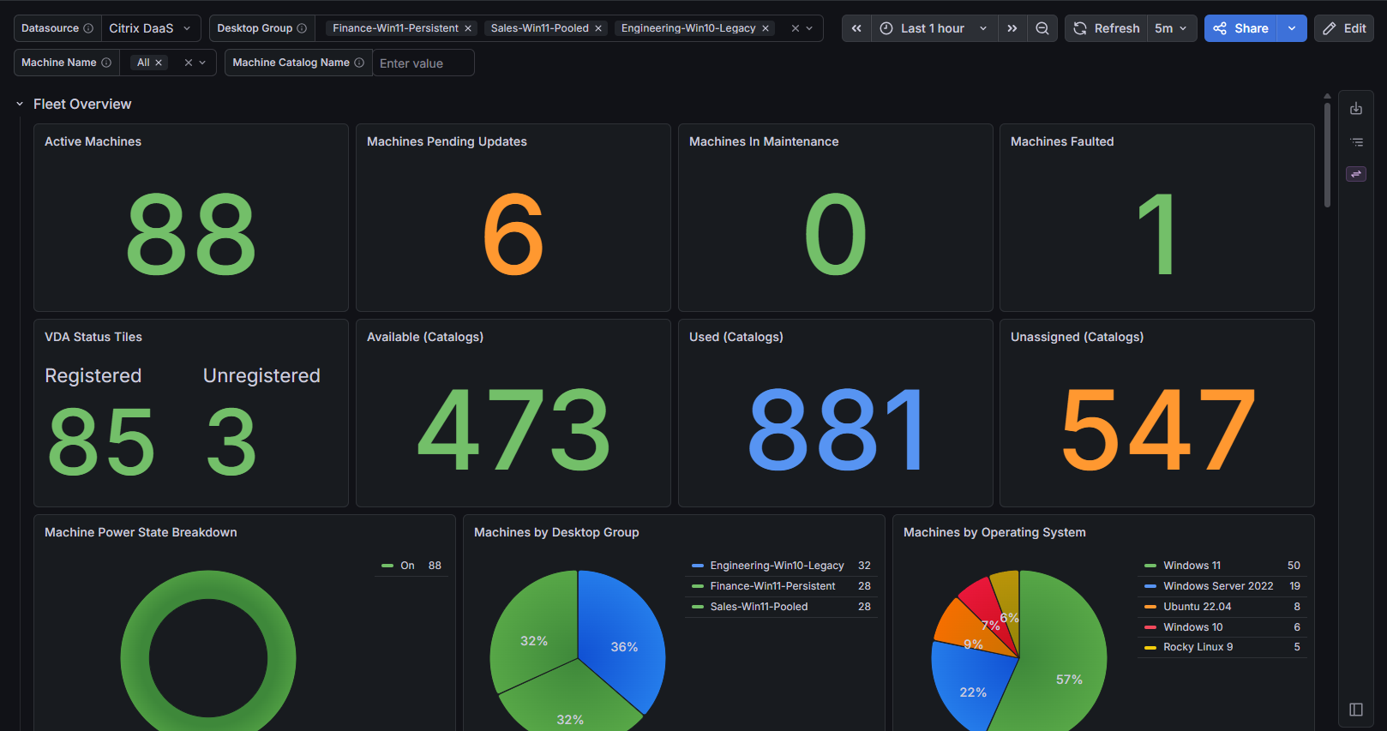Remove the Engineering-Win10-Legacy filter chip
This screenshot has width=1387, height=731.
click(766, 28)
